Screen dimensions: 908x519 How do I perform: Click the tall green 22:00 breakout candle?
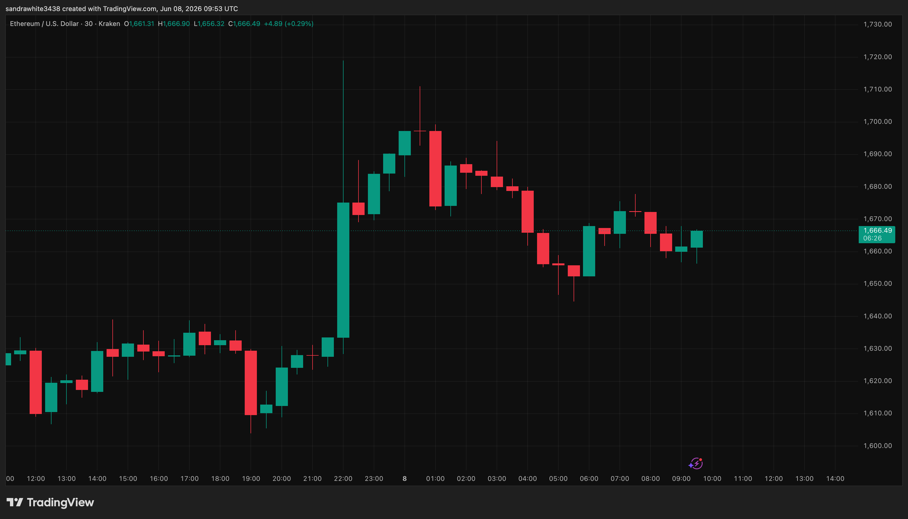343,270
